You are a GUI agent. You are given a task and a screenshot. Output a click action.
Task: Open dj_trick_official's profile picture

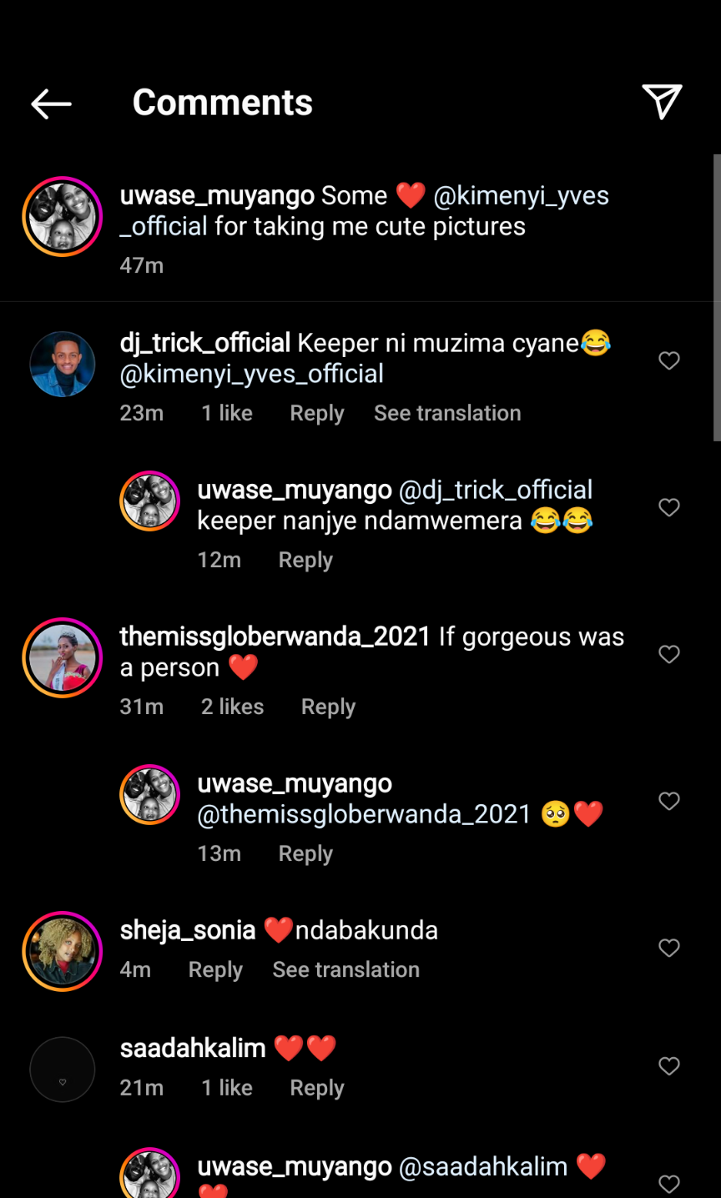pyautogui.click(x=63, y=365)
